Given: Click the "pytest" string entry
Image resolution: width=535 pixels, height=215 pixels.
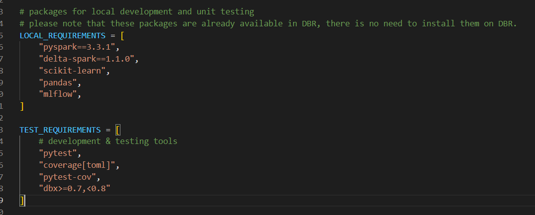Looking at the screenshot, I should (58, 153).
